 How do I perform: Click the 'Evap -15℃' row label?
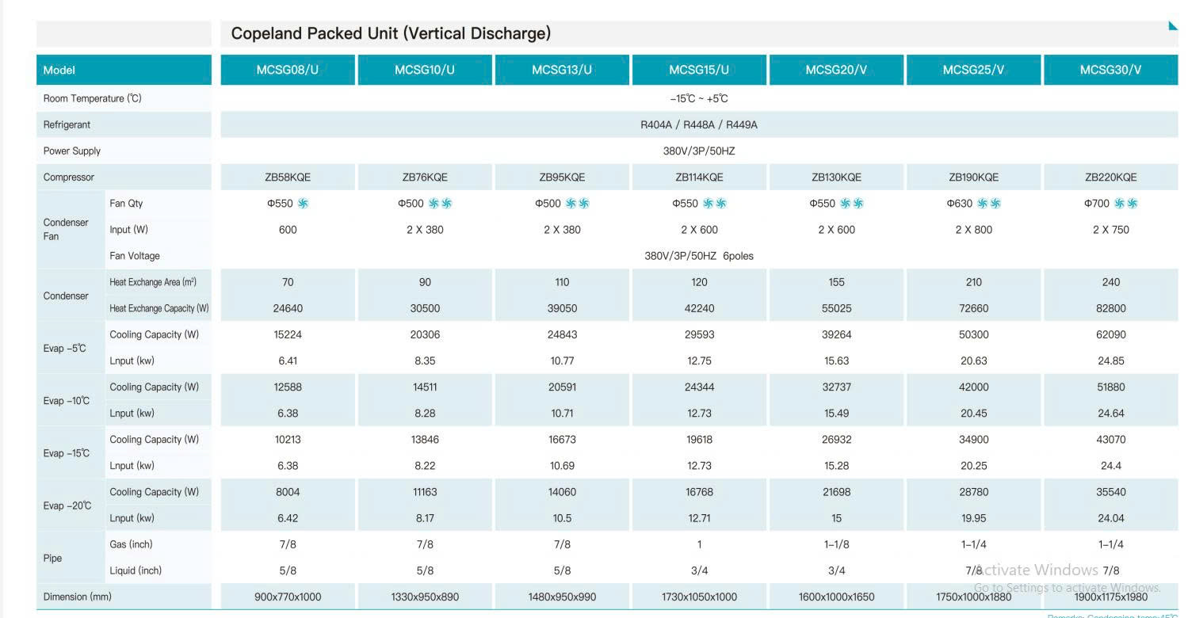click(x=67, y=453)
